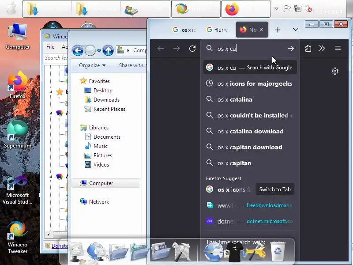Viewport: 353px width, 265px height.
Task: Open Microsoft Visual Studio desktop shortcut
Action: (18, 190)
